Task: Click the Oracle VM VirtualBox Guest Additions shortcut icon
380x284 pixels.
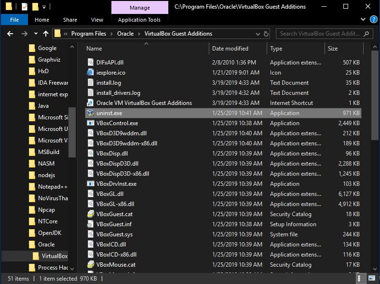Action: coord(90,103)
